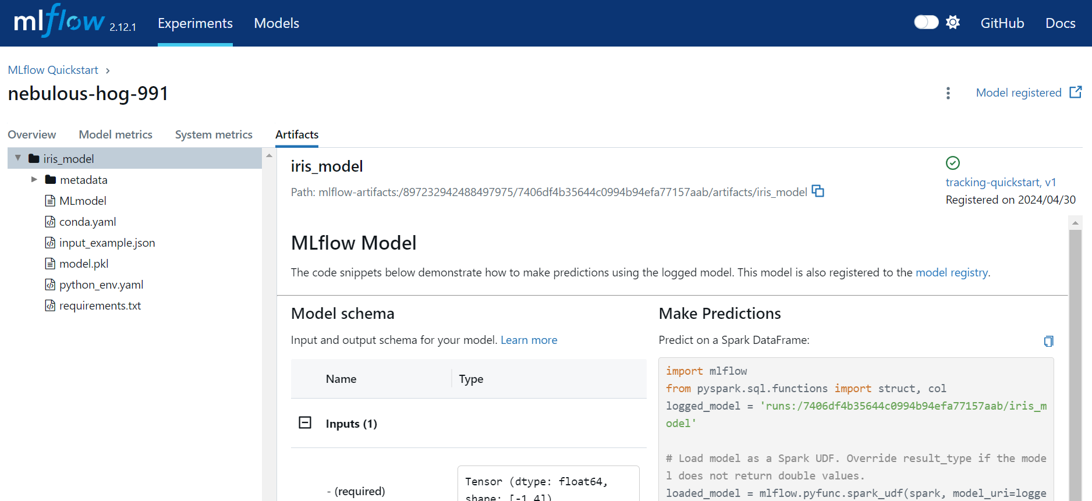Open python_env.yaml artifact
This screenshot has height=501, width=1092.
pyautogui.click(x=101, y=285)
